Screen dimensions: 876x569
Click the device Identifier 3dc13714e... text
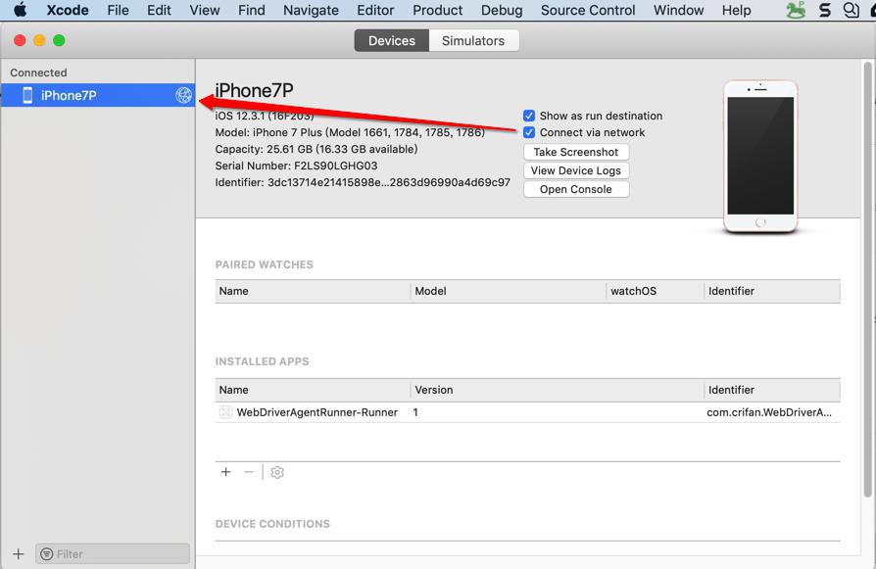point(363,182)
